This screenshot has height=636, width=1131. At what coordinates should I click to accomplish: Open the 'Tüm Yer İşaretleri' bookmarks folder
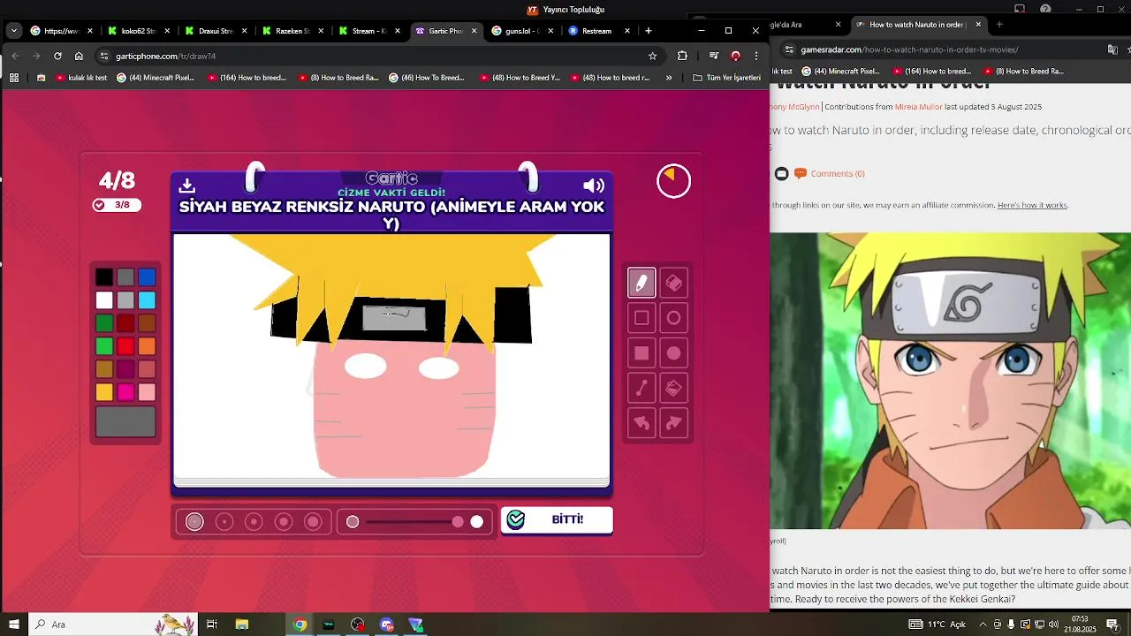pyautogui.click(x=726, y=78)
